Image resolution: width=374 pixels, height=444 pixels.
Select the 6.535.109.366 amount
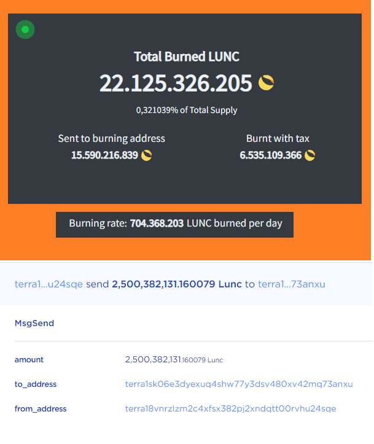point(271,155)
